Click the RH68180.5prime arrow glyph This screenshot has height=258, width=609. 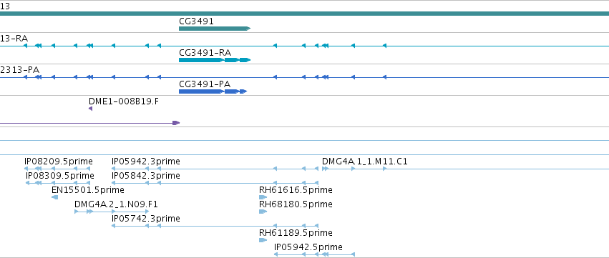[x=263, y=212]
